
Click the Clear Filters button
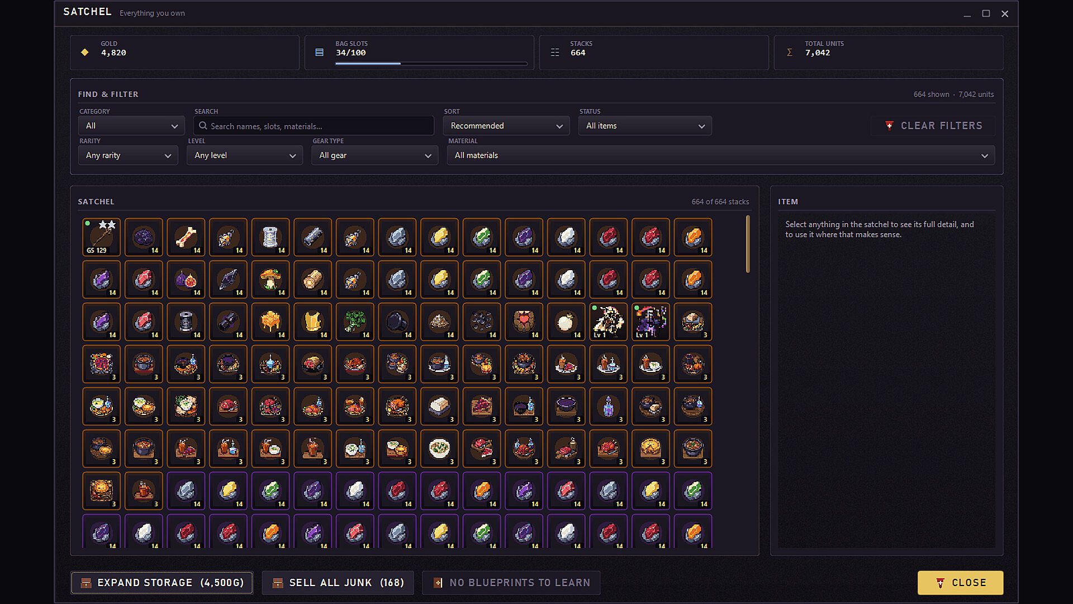933,126
